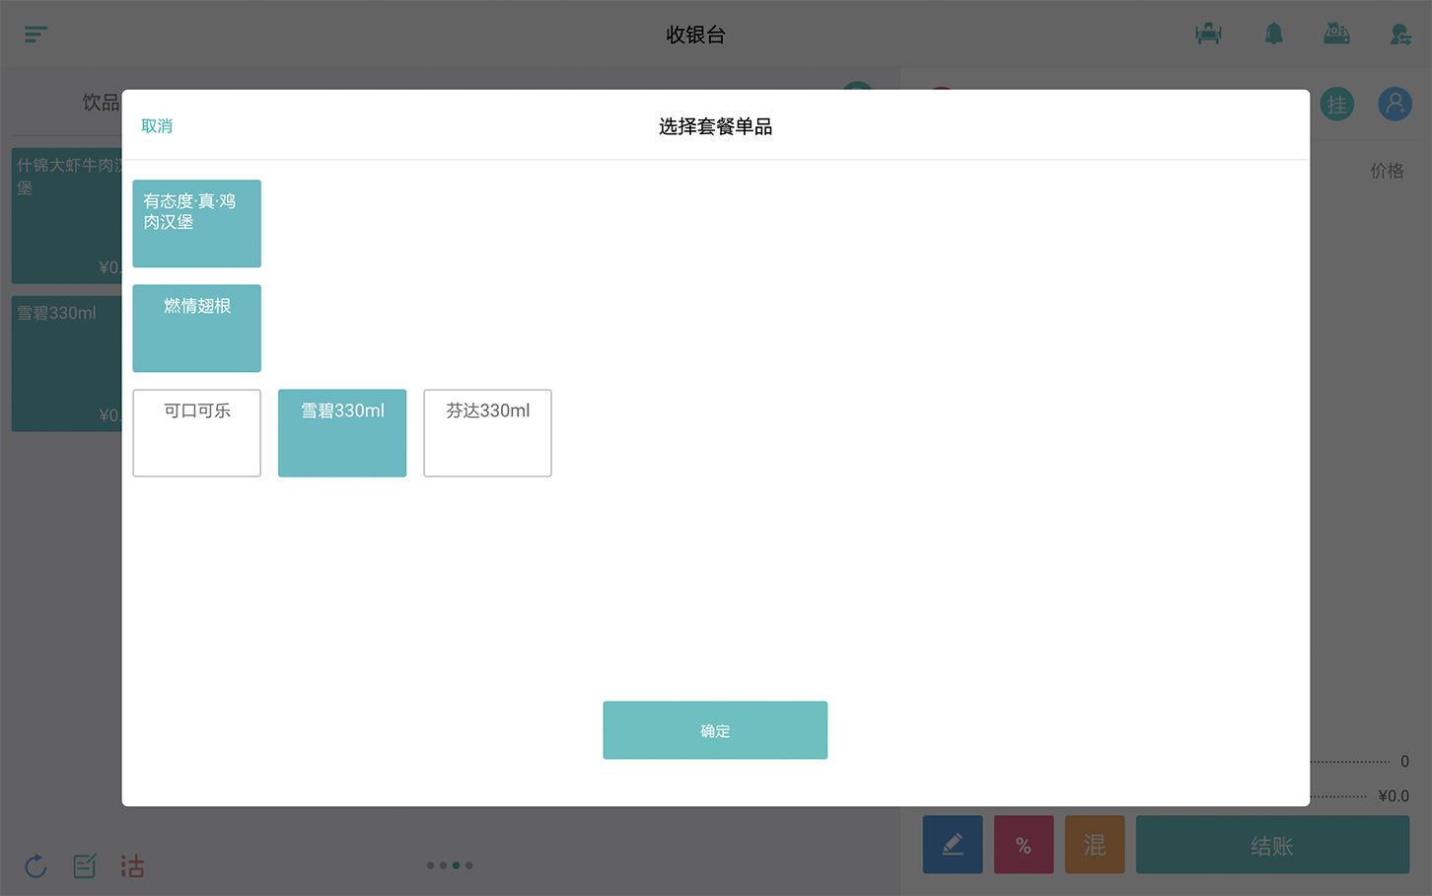Switch to 饮品 category tab
The height and width of the screenshot is (896, 1432).
coord(101,102)
